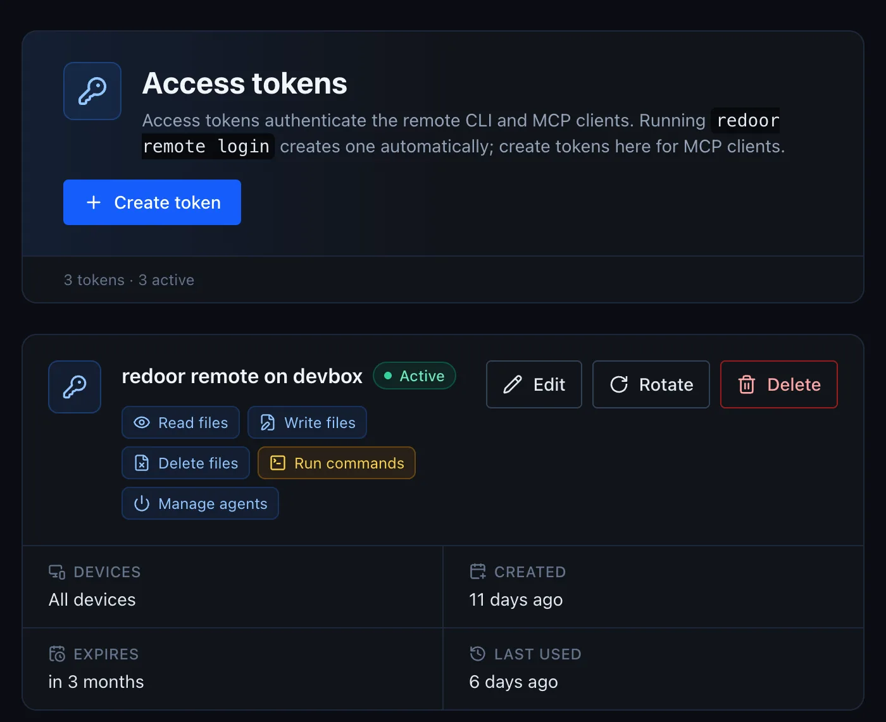Image resolution: width=886 pixels, height=722 pixels.
Task: Click the Read files permission chip
Action: (x=180, y=422)
